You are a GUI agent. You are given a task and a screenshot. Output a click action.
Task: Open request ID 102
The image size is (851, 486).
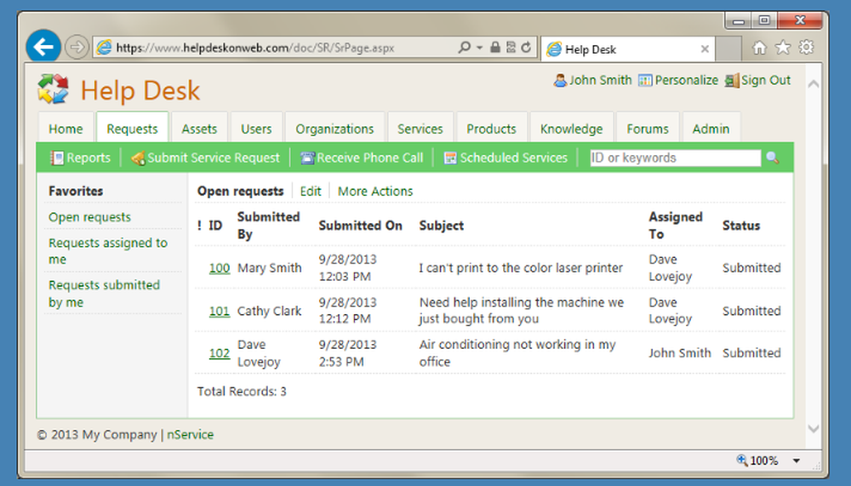(x=220, y=353)
